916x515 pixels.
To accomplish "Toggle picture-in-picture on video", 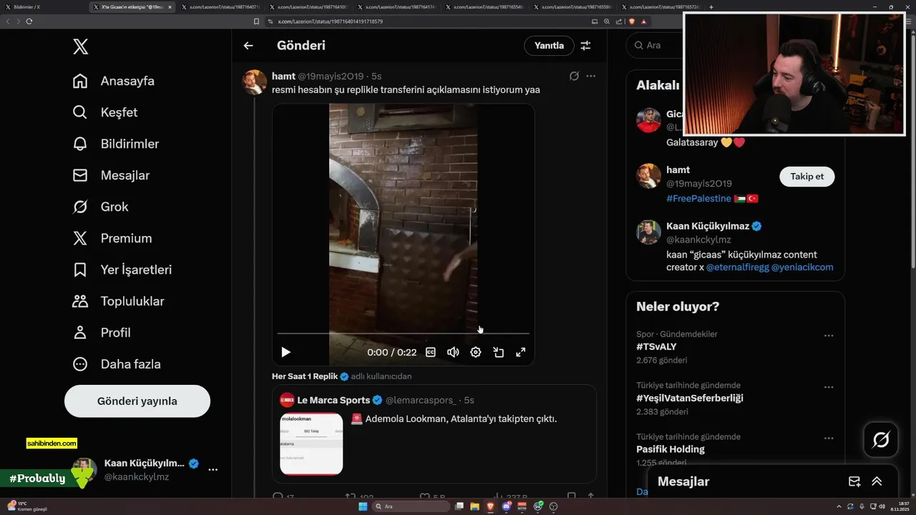I will 498,352.
